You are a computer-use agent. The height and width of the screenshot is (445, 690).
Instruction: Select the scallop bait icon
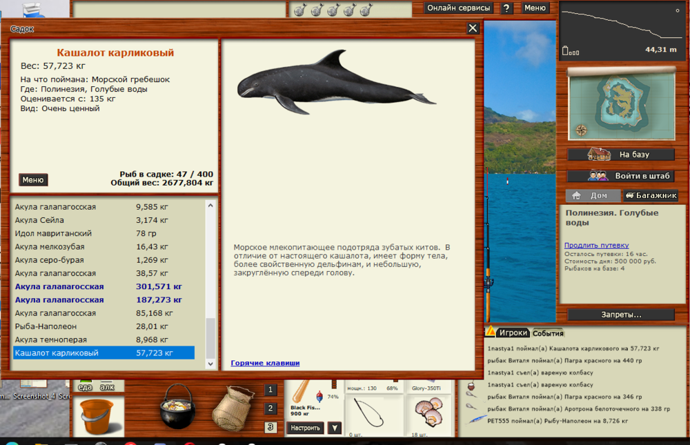428,412
